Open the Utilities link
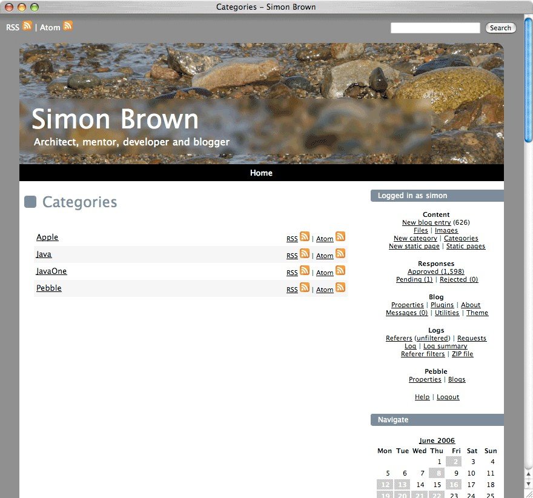The width and height of the screenshot is (533, 498). pyautogui.click(x=446, y=313)
